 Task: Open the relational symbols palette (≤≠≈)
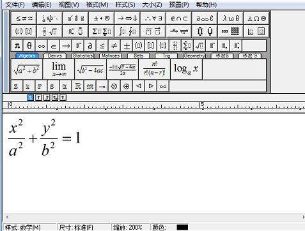[x=24, y=19]
